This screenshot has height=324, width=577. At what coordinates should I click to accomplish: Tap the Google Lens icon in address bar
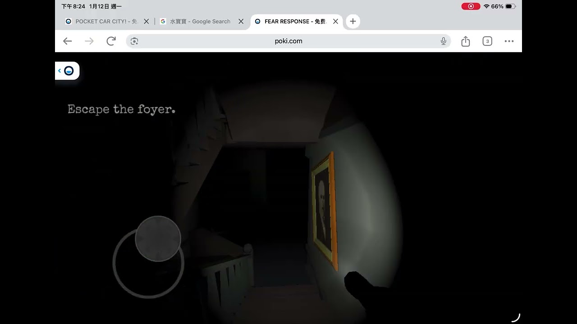pos(134,41)
